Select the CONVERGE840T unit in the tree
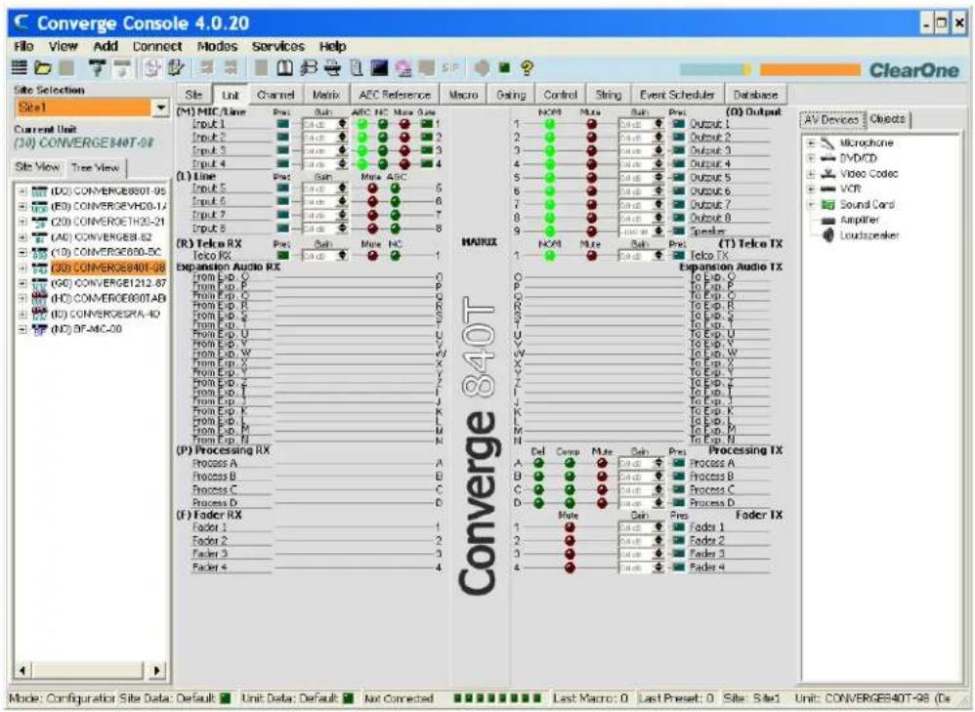This screenshot has width=975, height=712. coord(108,268)
